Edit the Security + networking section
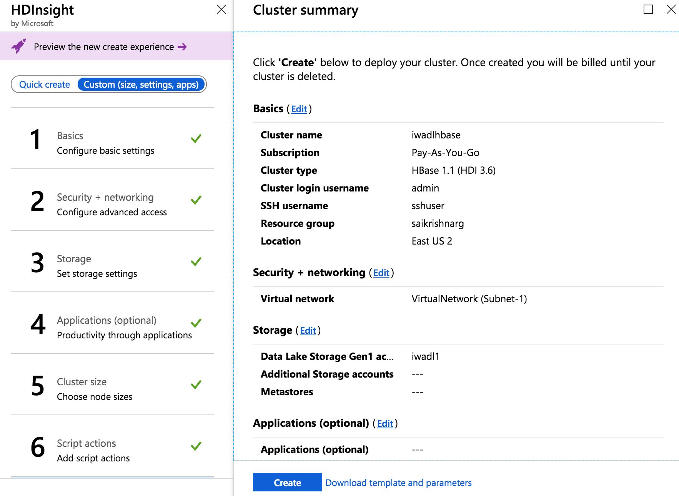The height and width of the screenshot is (496, 679). click(x=381, y=273)
